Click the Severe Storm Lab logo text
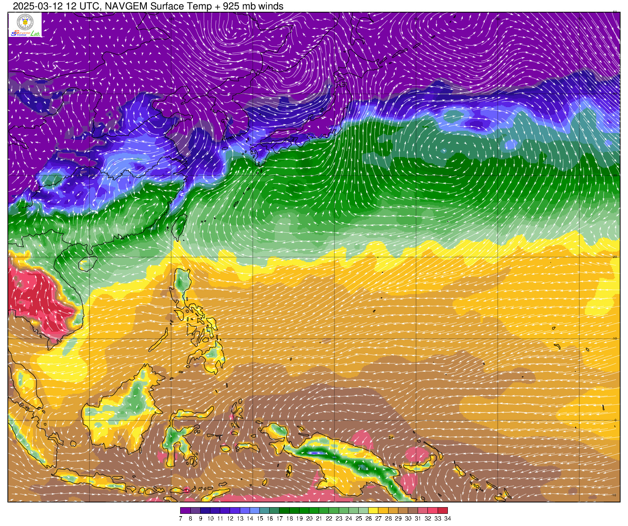 tap(25, 34)
